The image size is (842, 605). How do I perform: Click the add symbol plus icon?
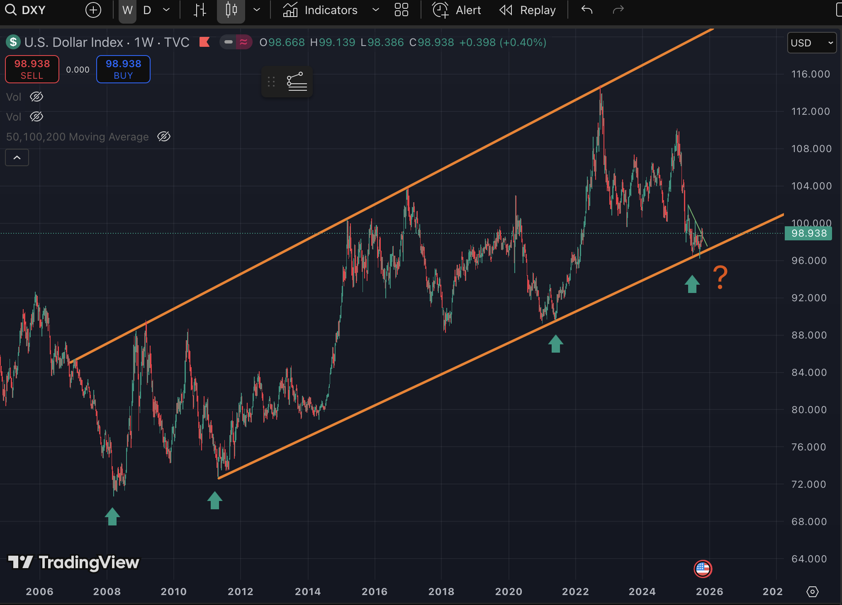(93, 10)
